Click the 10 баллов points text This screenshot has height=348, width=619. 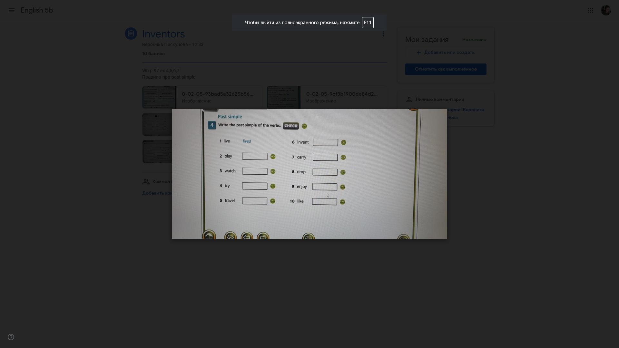point(153,53)
